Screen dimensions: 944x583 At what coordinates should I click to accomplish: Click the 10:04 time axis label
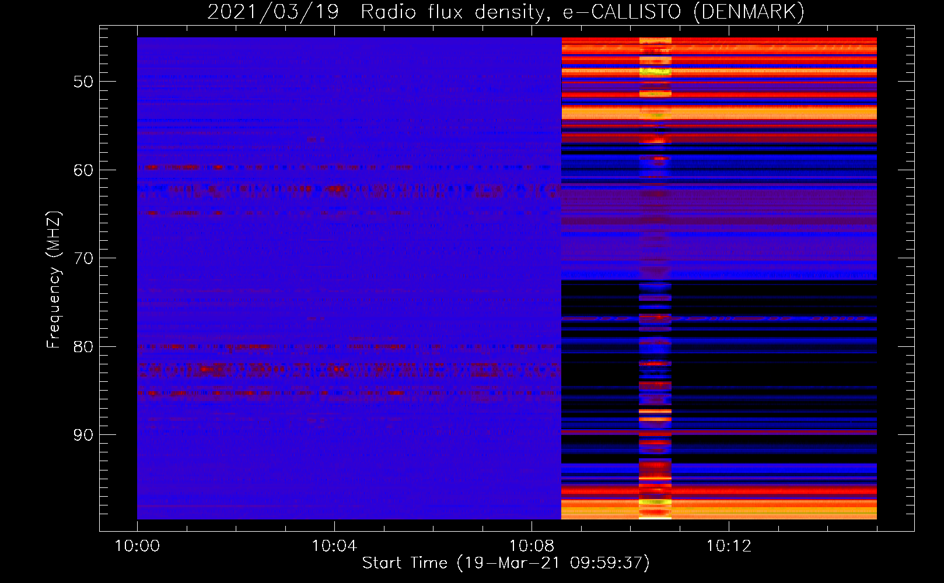coord(334,546)
